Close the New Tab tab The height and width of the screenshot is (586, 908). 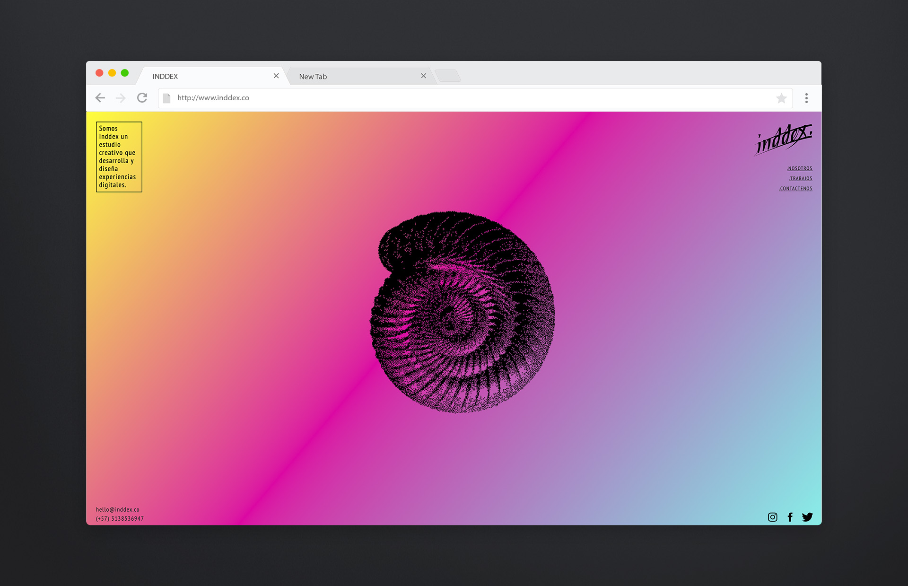pos(423,76)
